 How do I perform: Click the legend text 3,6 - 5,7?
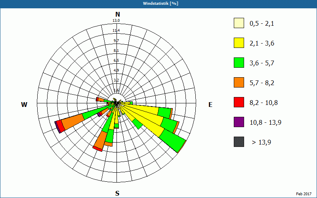pos(262,63)
